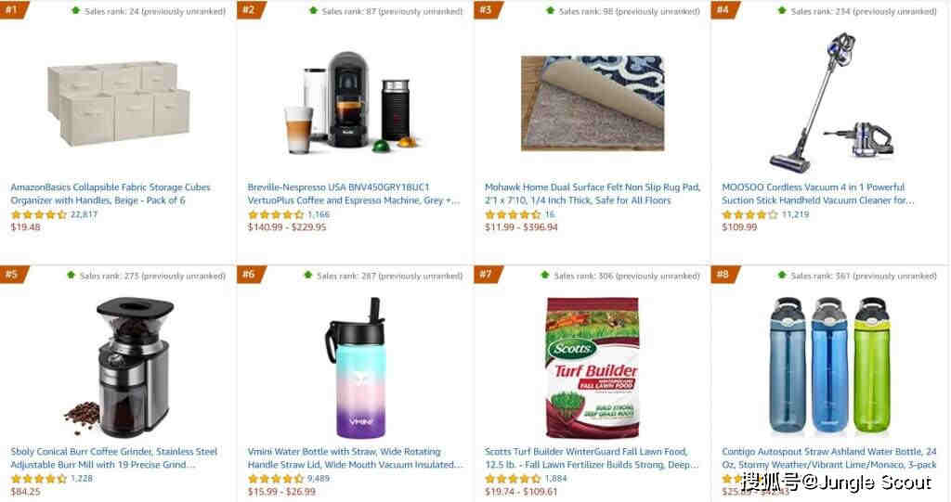The height and width of the screenshot is (502, 951).
Task: Select the MOOSOO stick vacuum product image
Action: [x=829, y=102]
